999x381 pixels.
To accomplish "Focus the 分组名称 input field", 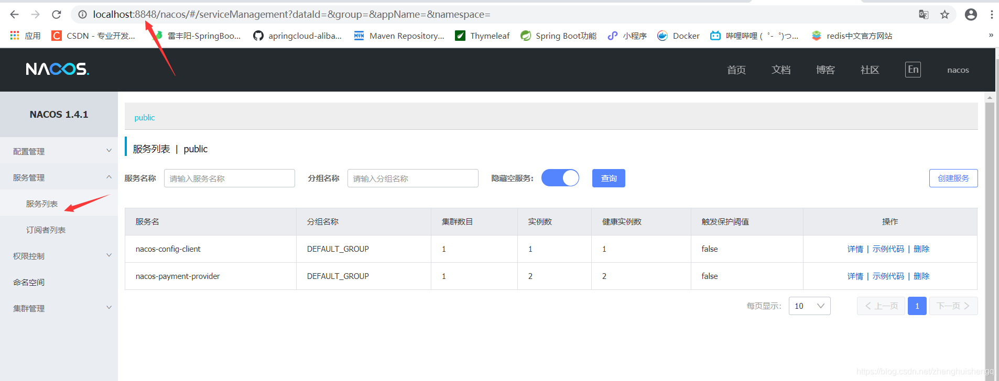I will (413, 178).
